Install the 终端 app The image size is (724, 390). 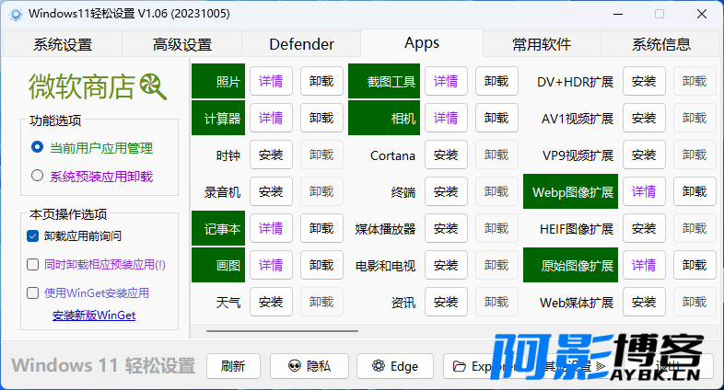446,191
